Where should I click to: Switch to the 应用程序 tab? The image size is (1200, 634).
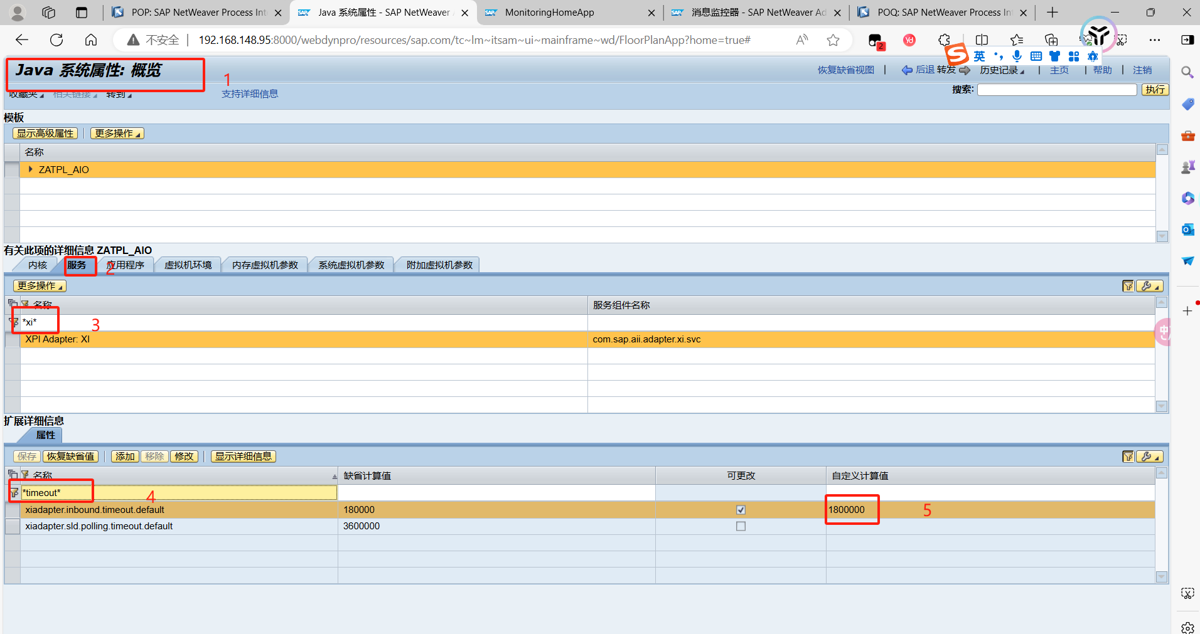(126, 265)
